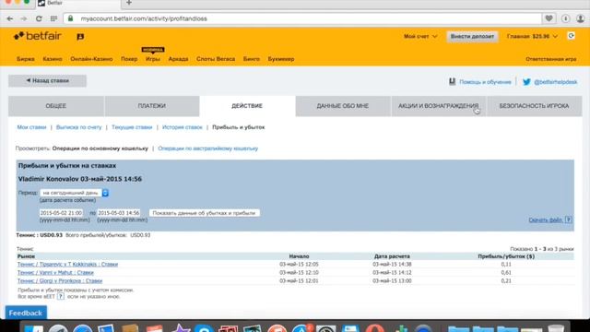This screenshot has height=332, width=590.
Task: Open the Vanni v Mahut market link
Action: point(55,273)
